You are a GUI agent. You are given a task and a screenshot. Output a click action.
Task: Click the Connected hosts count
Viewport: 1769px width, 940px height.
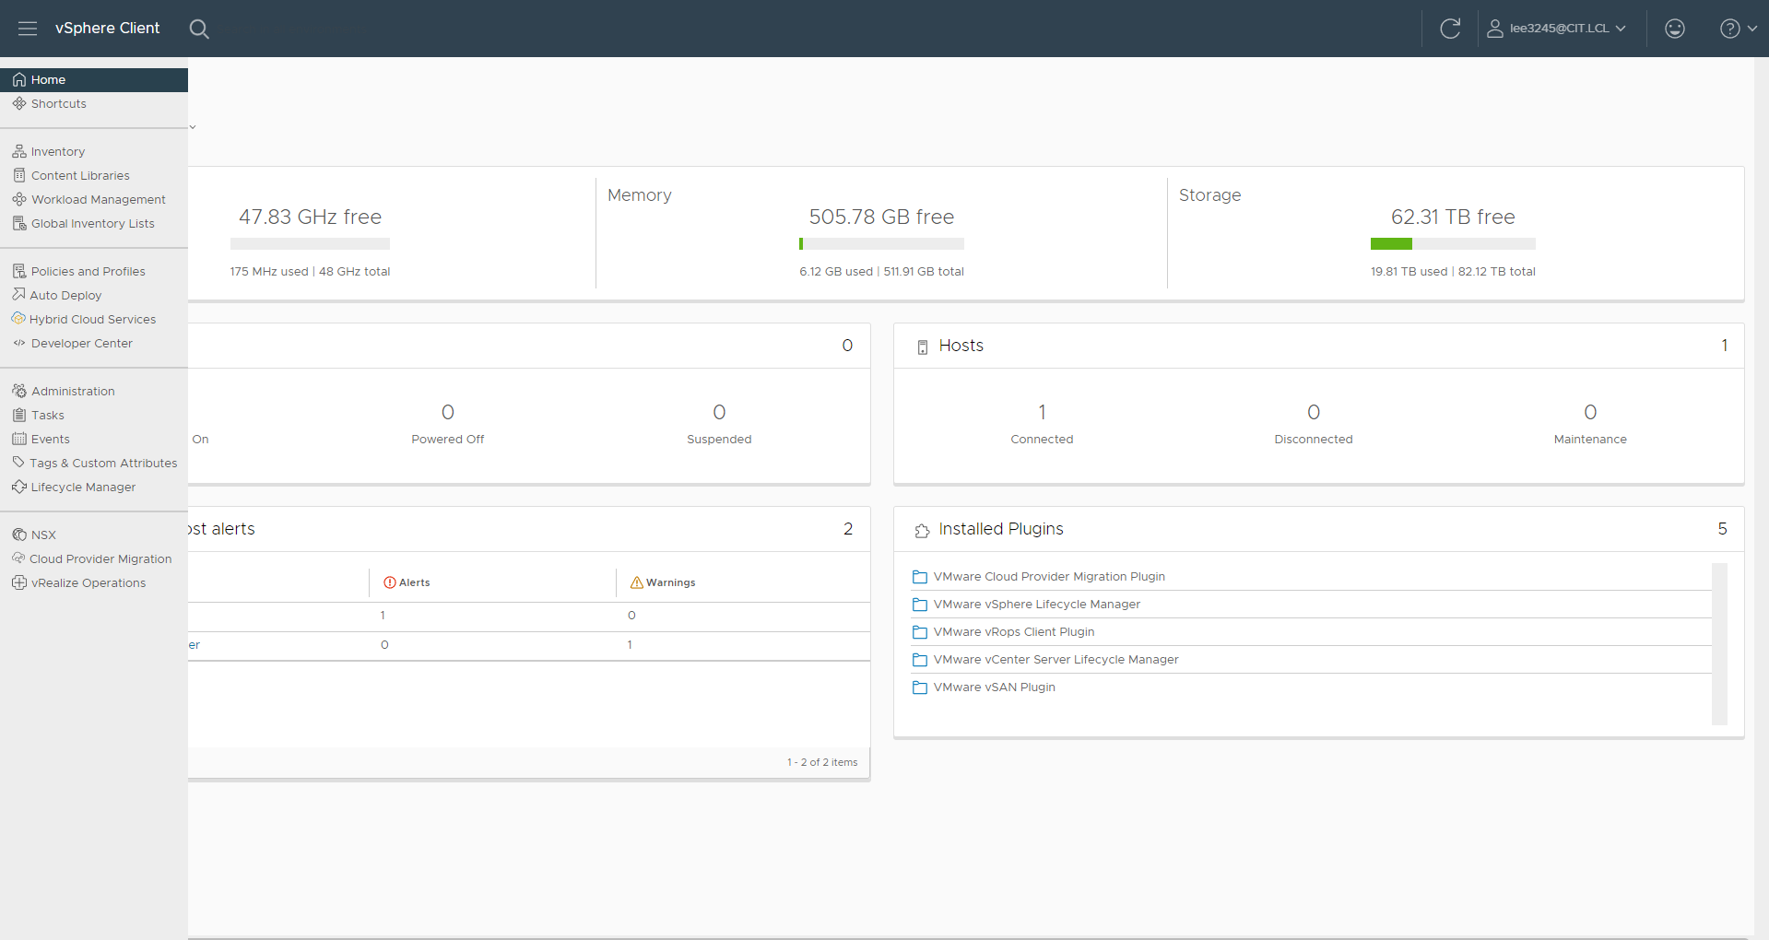point(1042,412)
